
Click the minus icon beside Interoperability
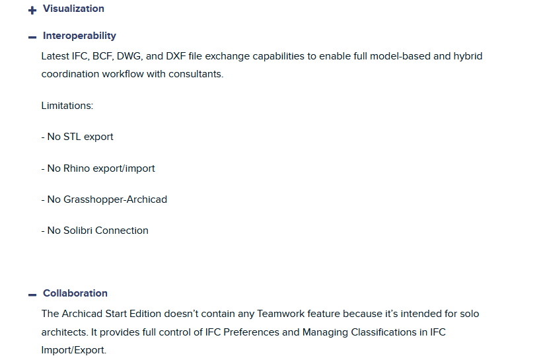(x=32, y=37)
